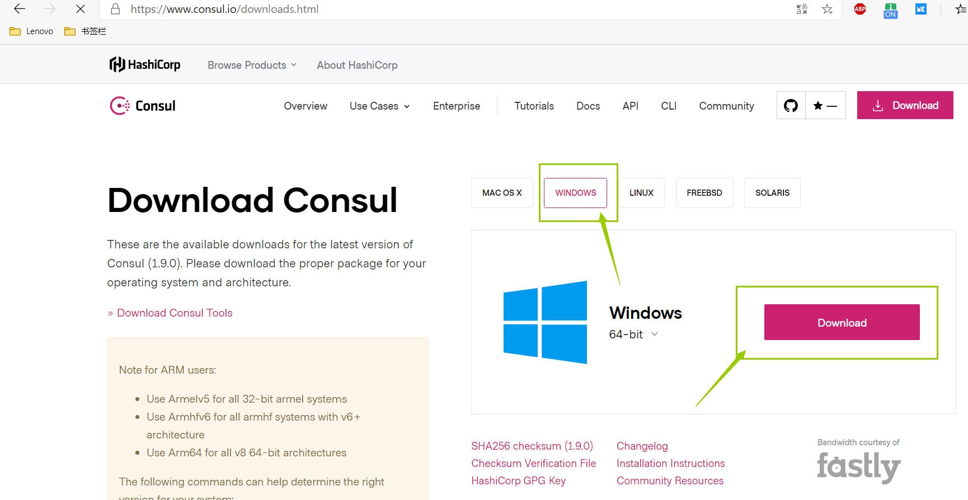Click the 'Note for ARM users:' text
This screenshot has height=500, width=968.
167,370
